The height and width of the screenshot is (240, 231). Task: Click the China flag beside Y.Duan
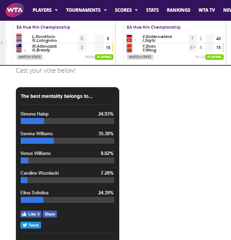point(129,46)
